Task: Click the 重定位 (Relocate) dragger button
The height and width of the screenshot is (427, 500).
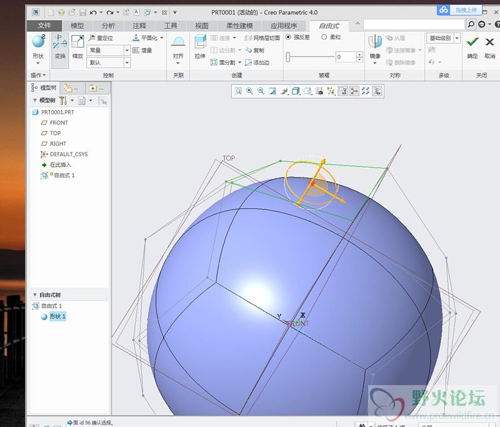Action: (x=101, y=38)
